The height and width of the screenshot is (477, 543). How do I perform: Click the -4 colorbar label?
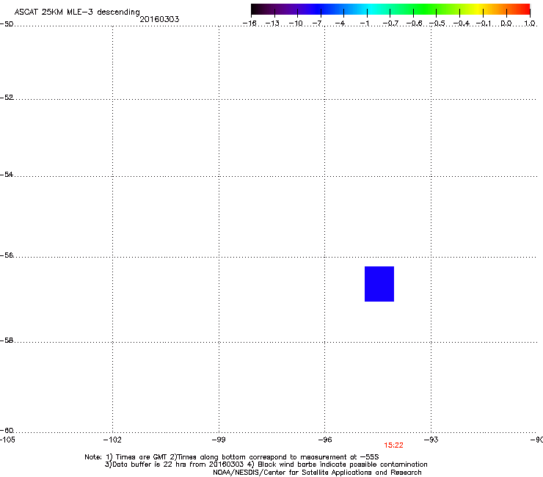(x=340, y=23)
